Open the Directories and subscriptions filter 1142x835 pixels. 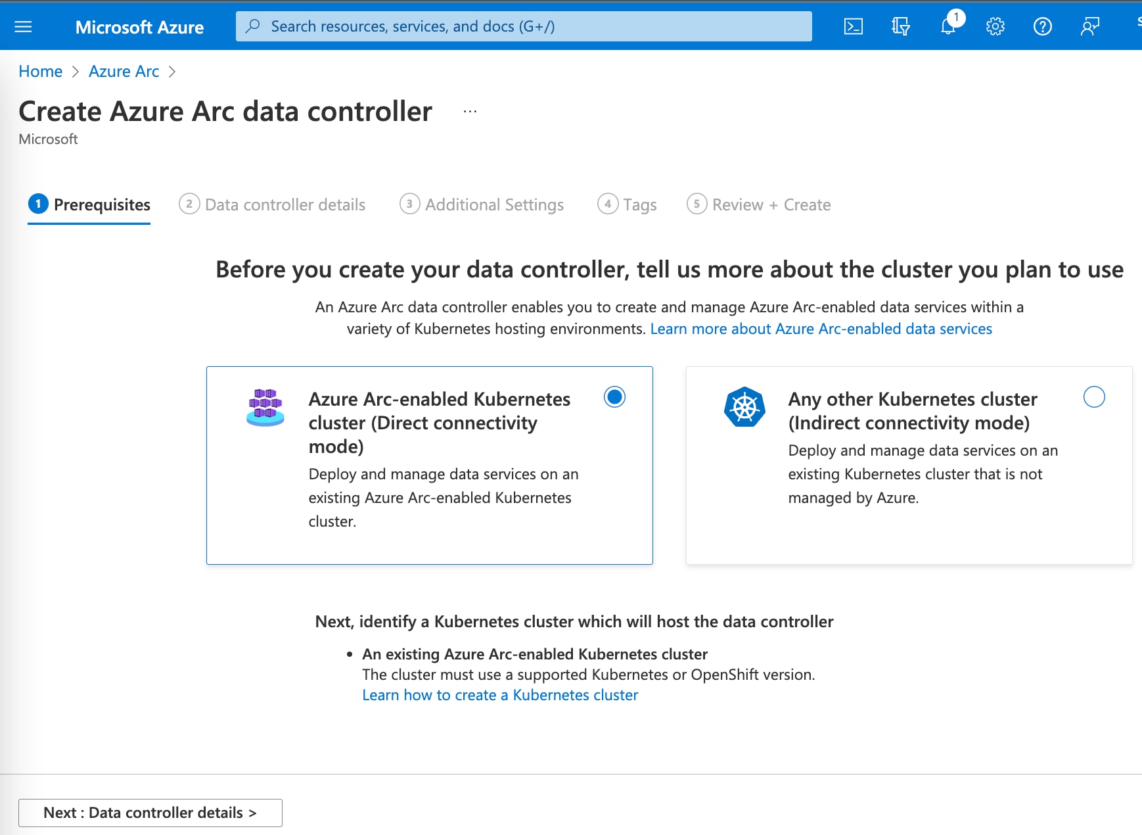click(x=900, y=26)
